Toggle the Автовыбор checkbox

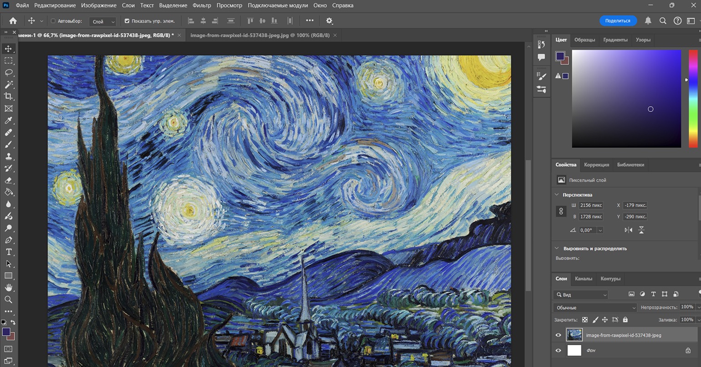pos(53,21)
